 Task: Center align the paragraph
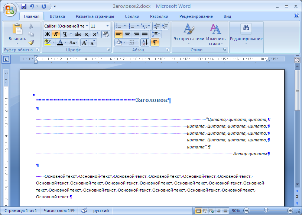click(127, 34)
